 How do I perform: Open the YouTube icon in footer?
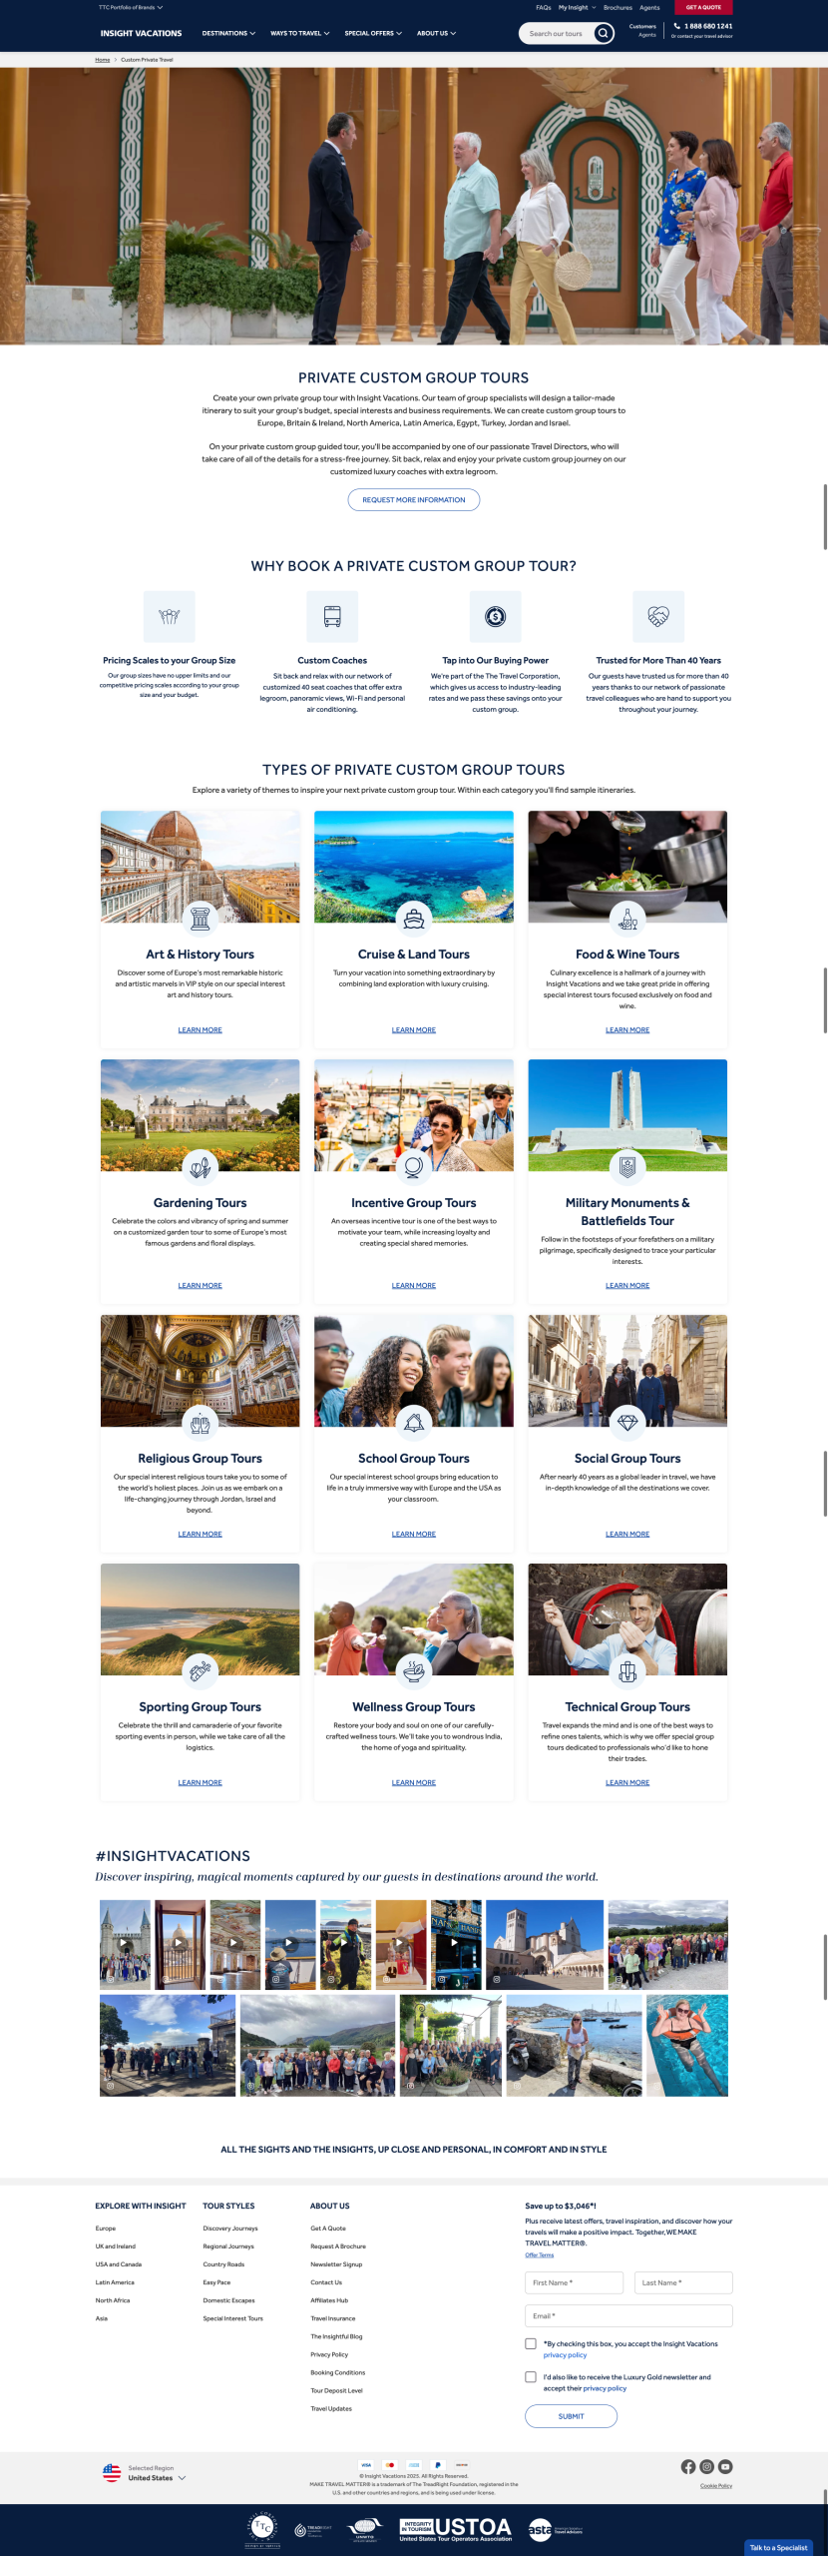coord(725,2466)
